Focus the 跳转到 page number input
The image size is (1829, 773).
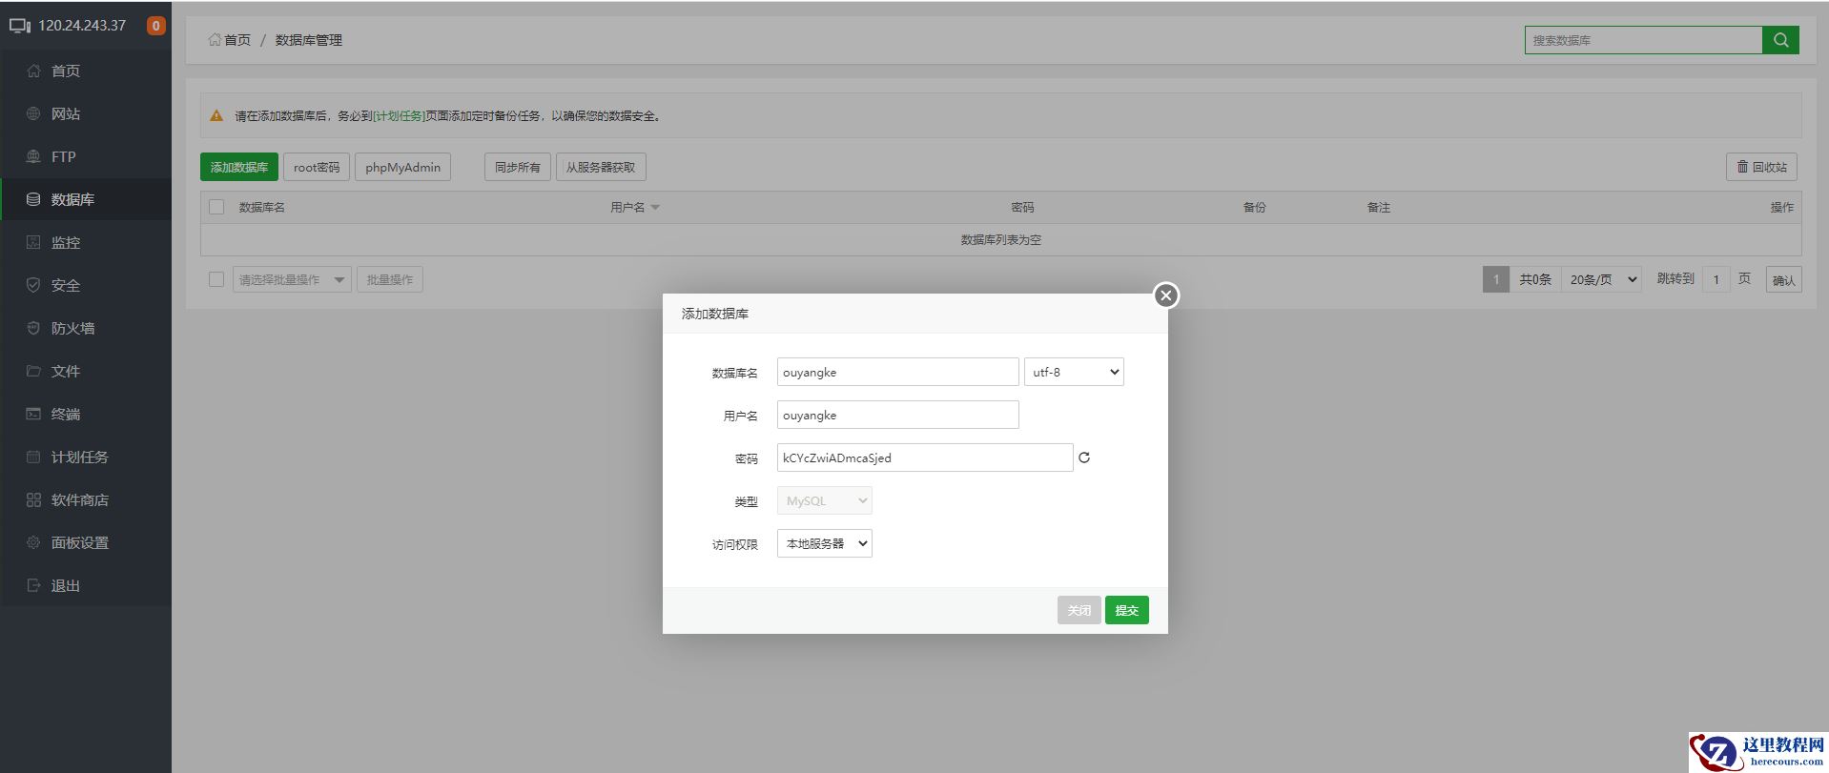pyautogui.click(x=1716, y=279)
